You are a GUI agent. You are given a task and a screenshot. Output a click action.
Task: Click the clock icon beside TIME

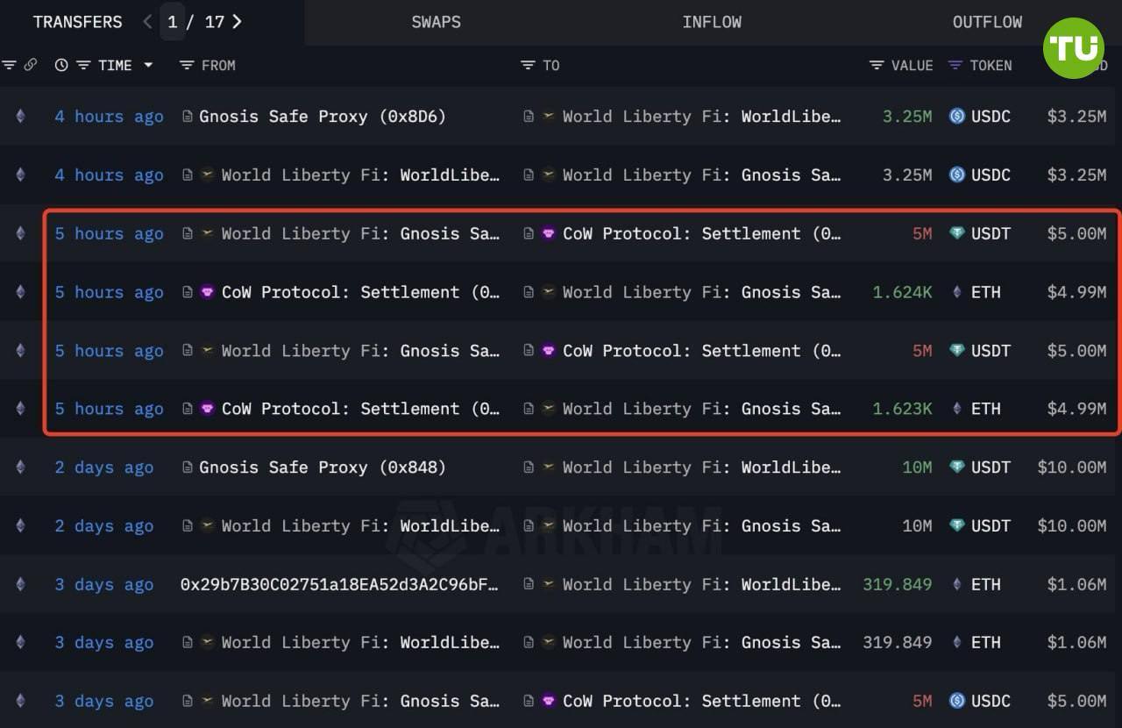point(60,65)
